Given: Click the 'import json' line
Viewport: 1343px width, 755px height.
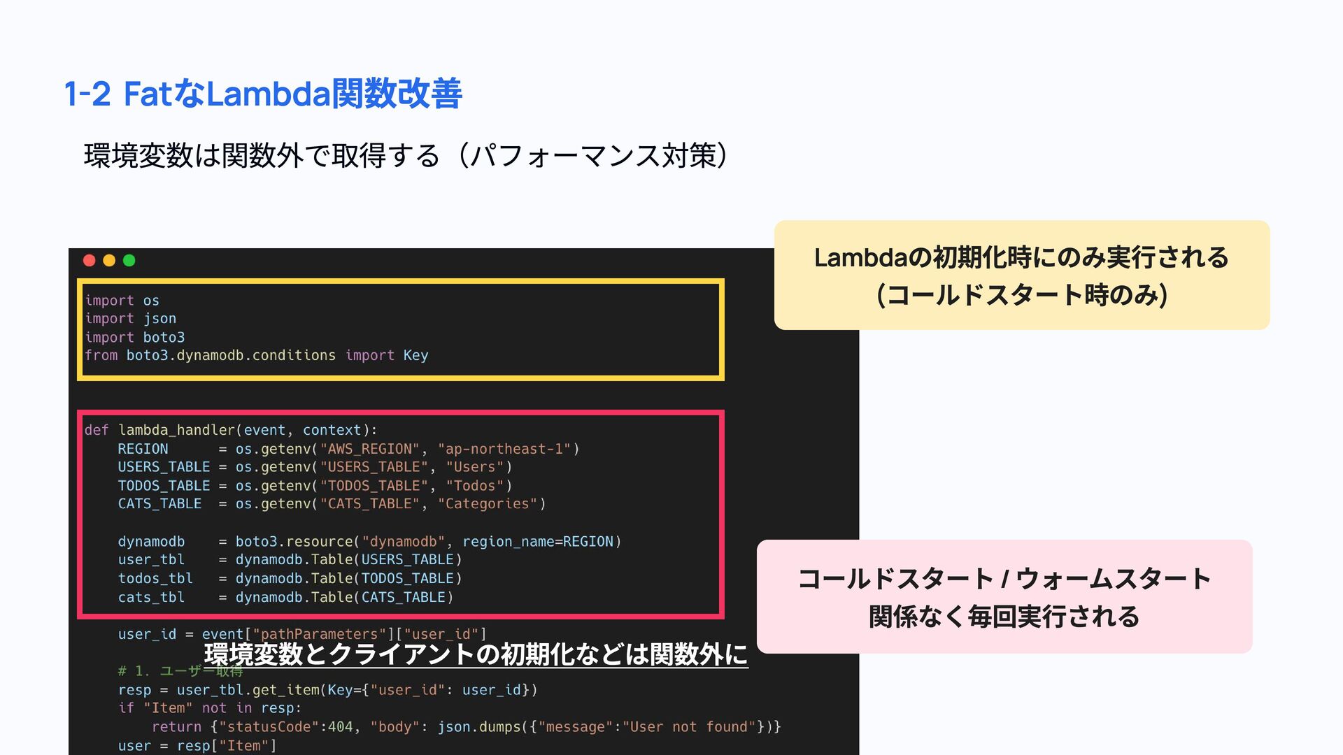Looking at the screenshot, I should pos(131,319).
